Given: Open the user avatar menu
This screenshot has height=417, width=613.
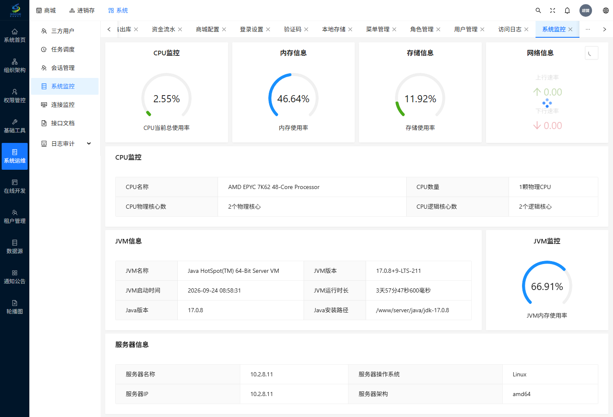Looking at the screenshot, I should [x=586, y=10].
